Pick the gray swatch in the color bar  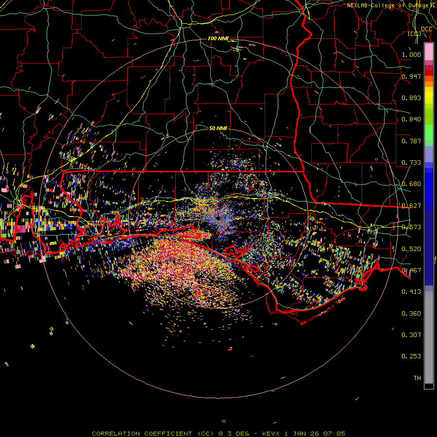[x=429, y=337]
